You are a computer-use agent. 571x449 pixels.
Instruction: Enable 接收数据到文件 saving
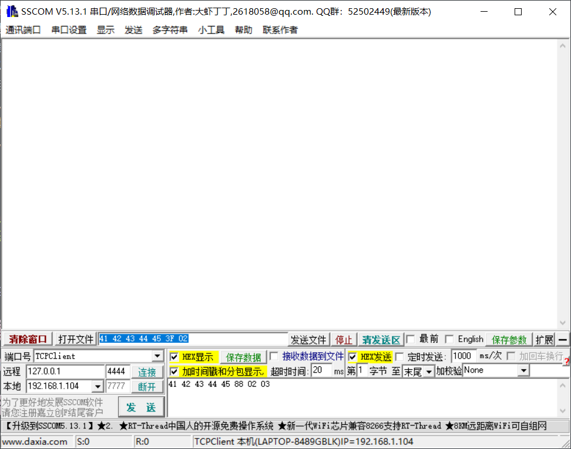point(274,356)
